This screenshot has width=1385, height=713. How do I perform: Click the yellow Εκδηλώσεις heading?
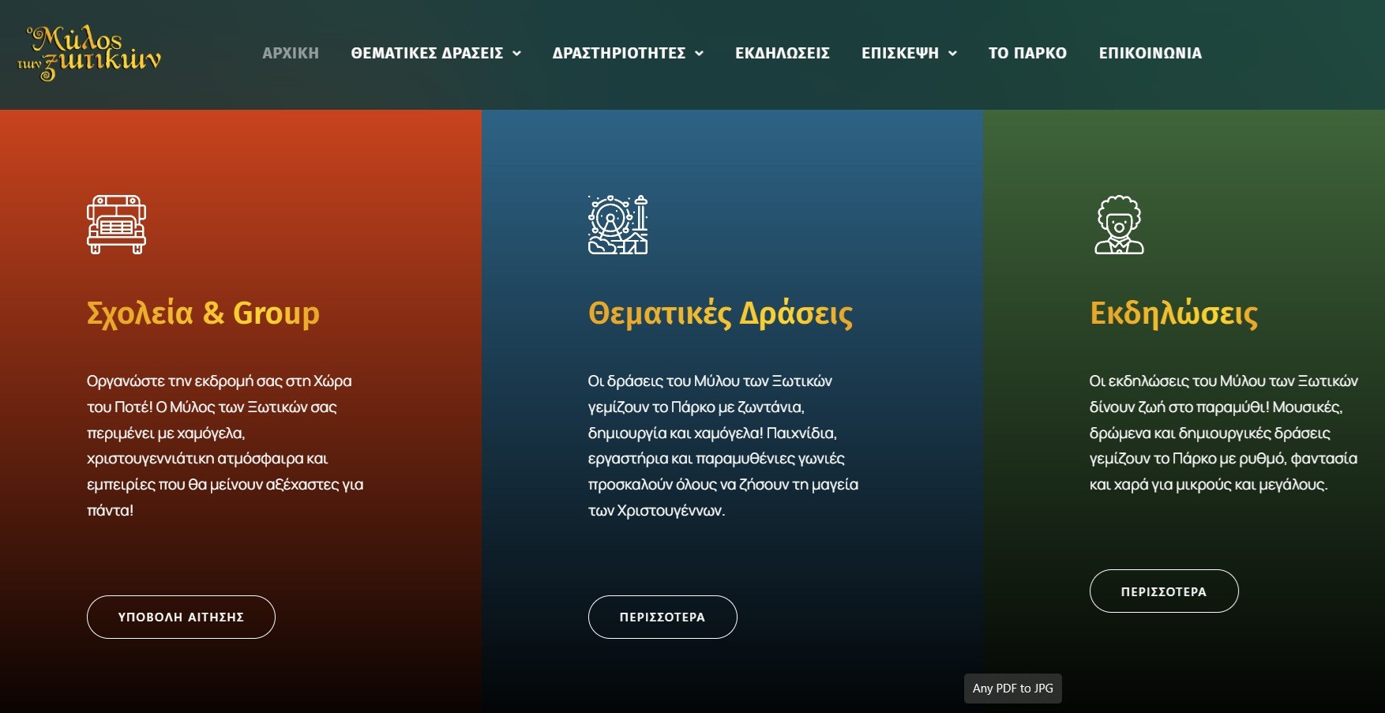pyautogui.click(x=1173, y=313)
